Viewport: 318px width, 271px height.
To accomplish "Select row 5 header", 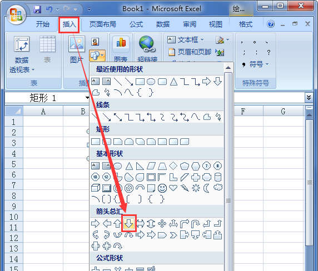I will click(13, 164).
